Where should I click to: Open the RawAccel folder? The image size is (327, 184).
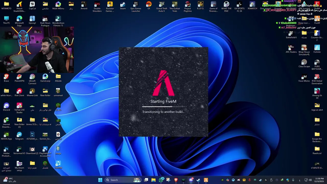[317, 151]
